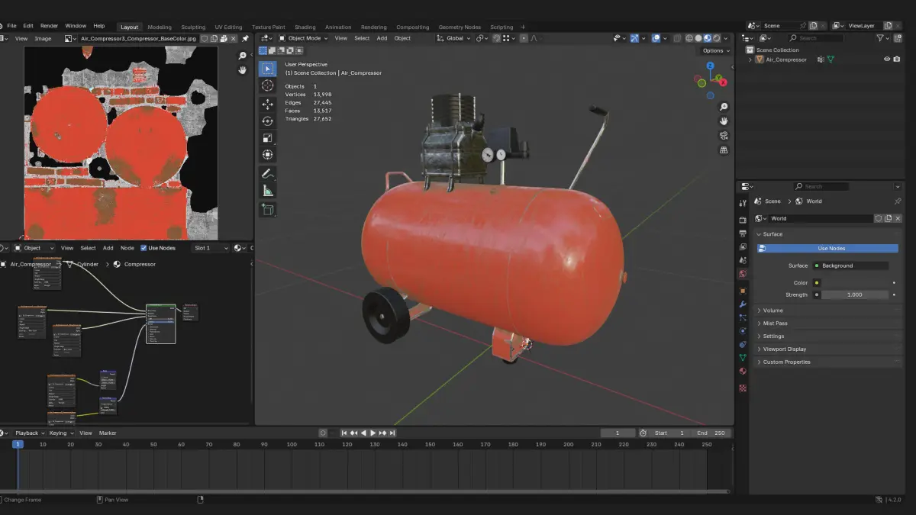This screenshot has width=916, height=515.
Task: Click the Surface Background shader selector
Action: tap(850, 266)
